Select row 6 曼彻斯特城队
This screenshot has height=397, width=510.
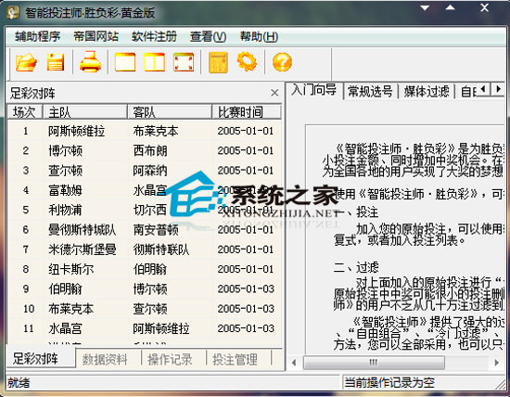click(83, 230)
